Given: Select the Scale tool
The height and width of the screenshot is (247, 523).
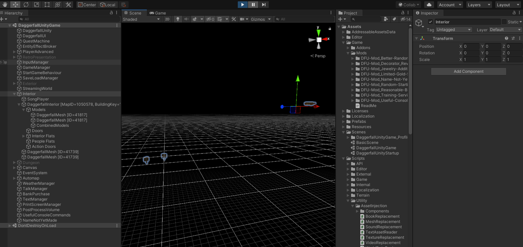Looking at the screenshot, I should coord(37,5).
